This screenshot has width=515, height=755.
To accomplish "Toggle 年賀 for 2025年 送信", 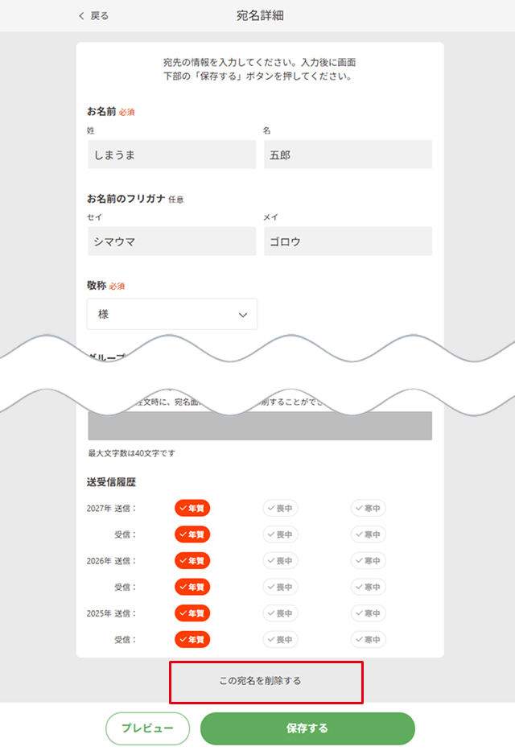I will pos(192,613).
